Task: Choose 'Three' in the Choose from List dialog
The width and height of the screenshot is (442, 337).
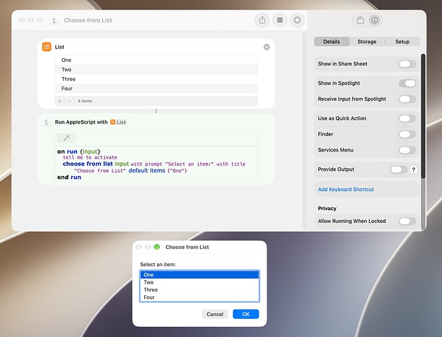Action: tap(199, 290)
